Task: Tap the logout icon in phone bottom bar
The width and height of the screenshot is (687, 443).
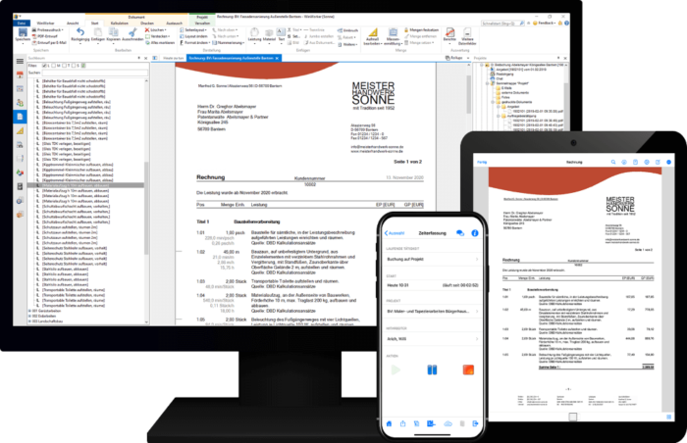Action: pos(475,423)
